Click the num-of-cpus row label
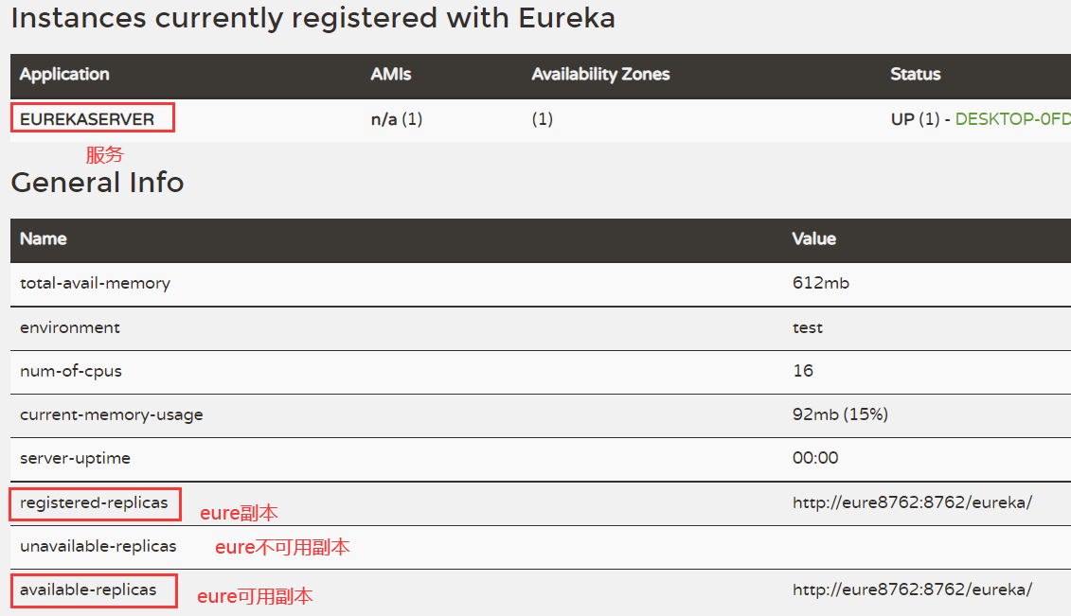Viewport: 1071px width, 616px height. (x=71, y=371)
